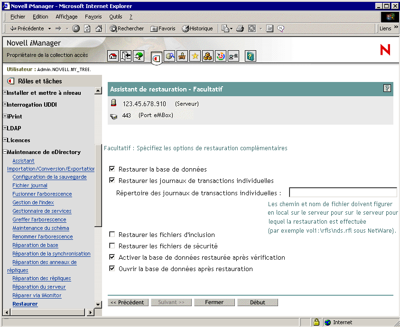Screen dimensions: 400x327
Task: Open iManager Help via the question-mark book icon
Action: coord(250,56)
